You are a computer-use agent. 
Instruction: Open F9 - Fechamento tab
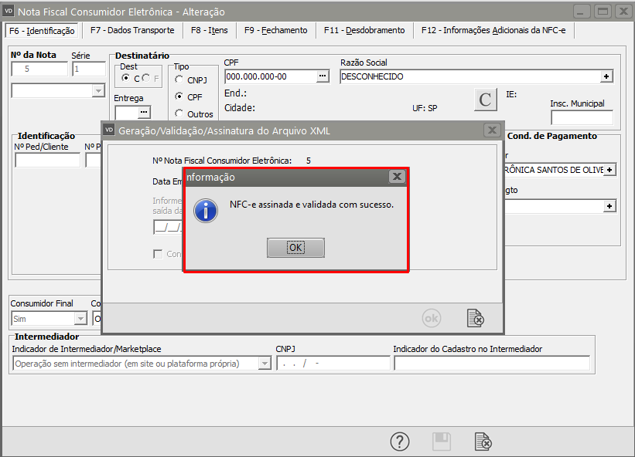[x=276, y=30]
